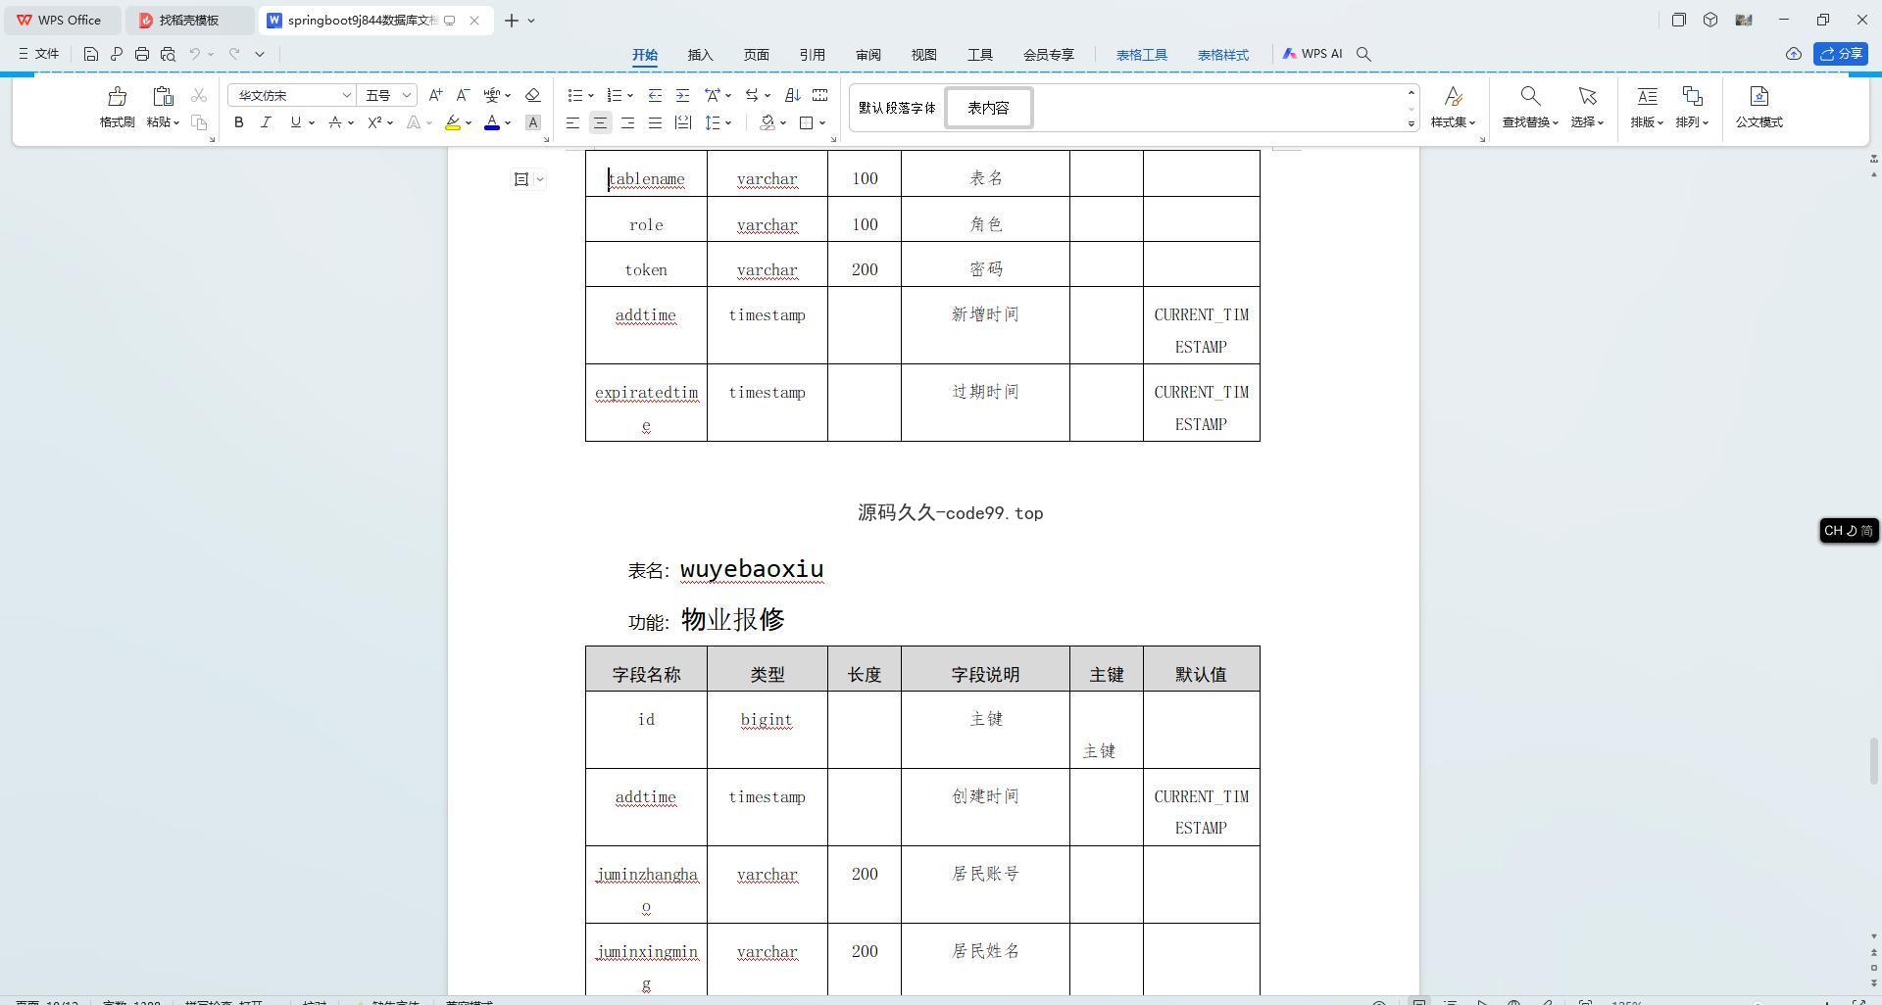The image size is (1882, 1005).
Task: Open the Table Tools (表格工具) tab
Action: click(1141, 55)
